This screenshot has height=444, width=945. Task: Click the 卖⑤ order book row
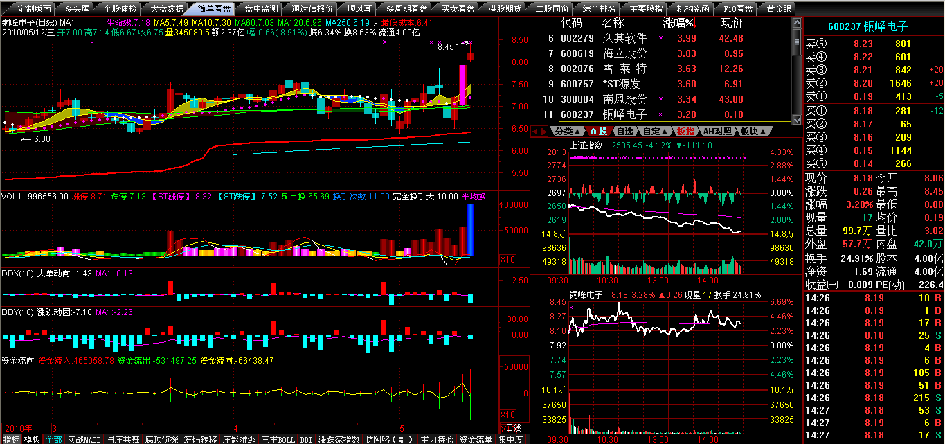coord(874,44)
